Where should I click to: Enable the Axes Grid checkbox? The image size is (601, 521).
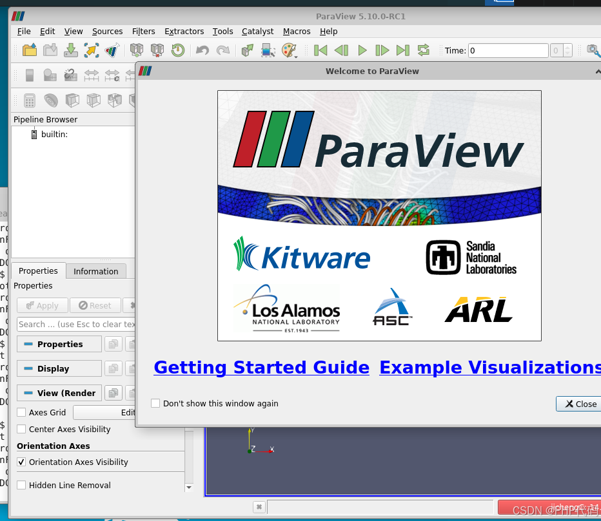[x=22, y=412]
